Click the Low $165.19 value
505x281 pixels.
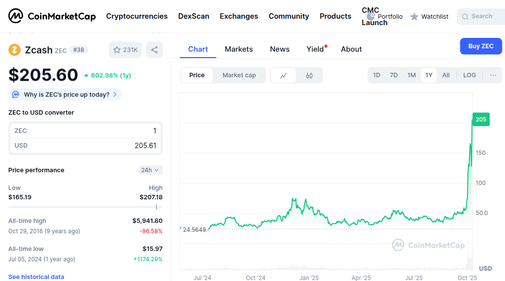click(x=20, y=197)
